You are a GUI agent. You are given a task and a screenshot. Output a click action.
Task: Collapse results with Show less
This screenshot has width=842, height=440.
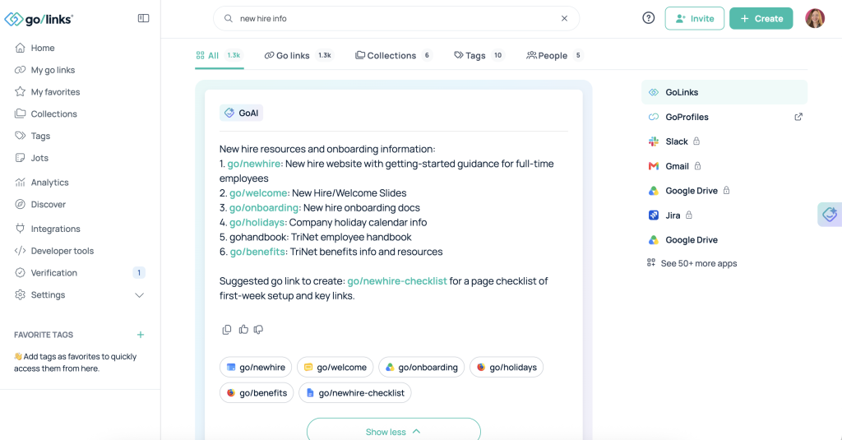pos(394,432)
